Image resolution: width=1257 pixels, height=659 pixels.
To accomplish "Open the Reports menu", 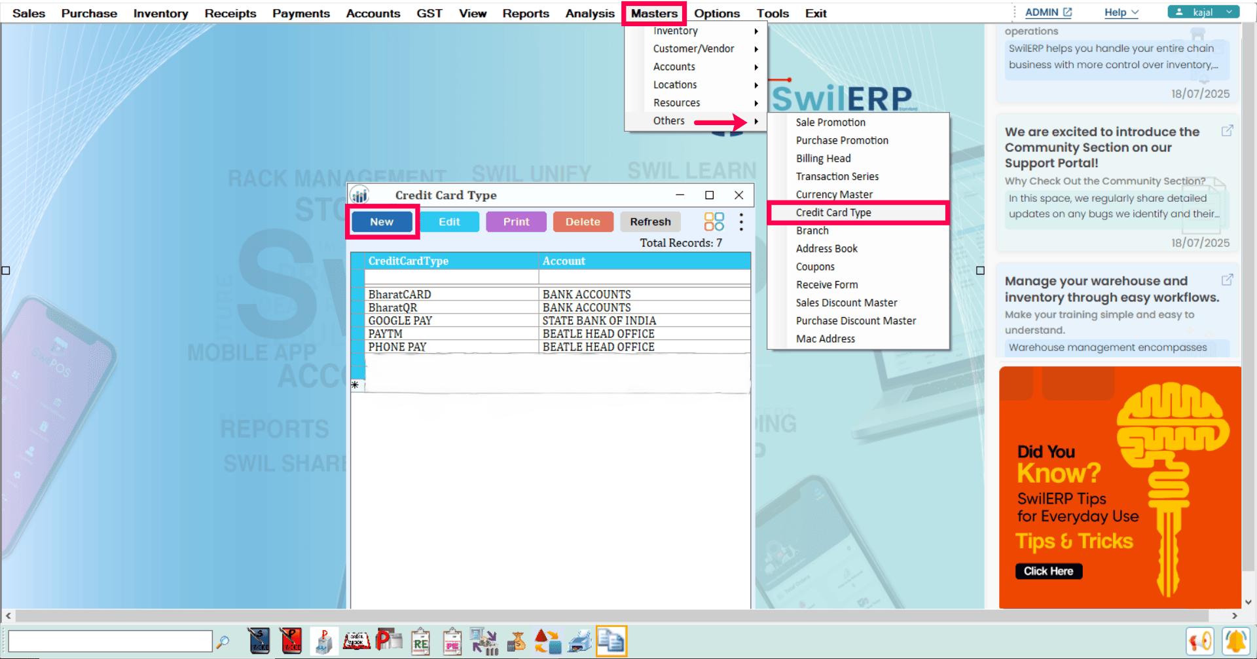I will (x=526, y=13).
